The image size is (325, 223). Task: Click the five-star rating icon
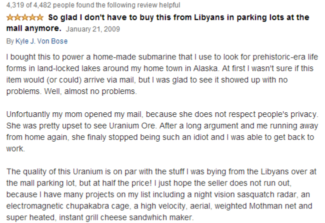(25, 17)
